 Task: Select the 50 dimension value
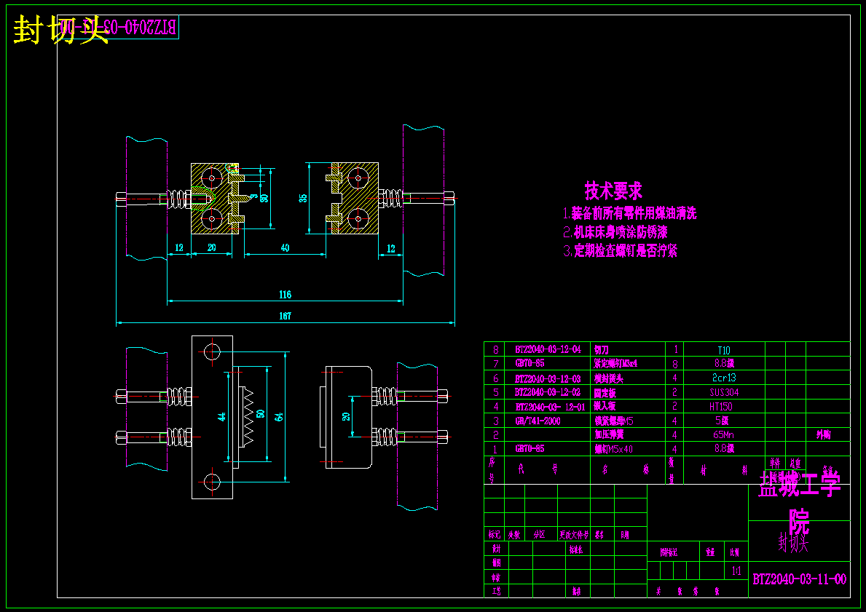pos(261,413)
